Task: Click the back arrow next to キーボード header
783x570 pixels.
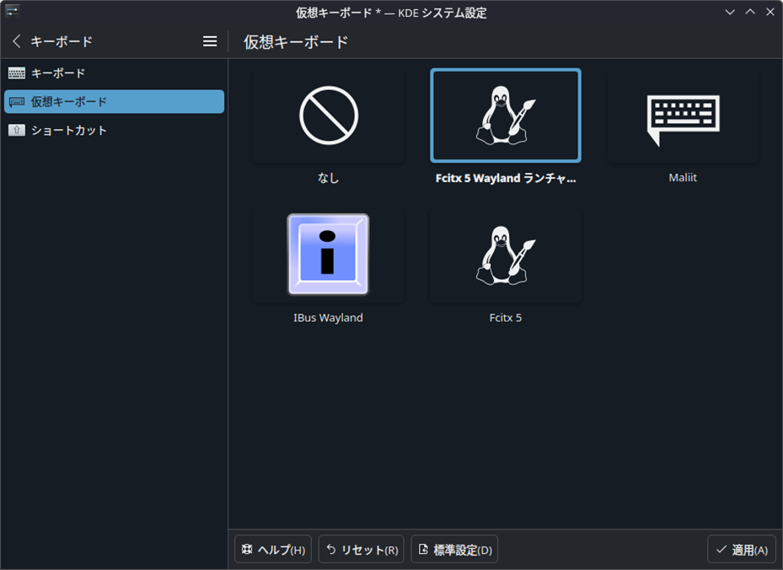Action: 15,40
